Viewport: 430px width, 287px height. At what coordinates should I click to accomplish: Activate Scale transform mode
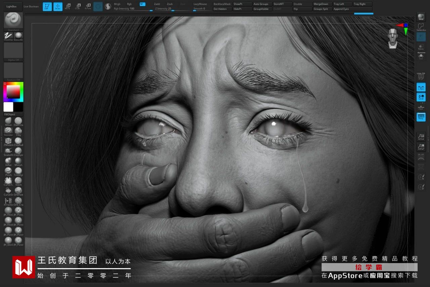(78, 6)
